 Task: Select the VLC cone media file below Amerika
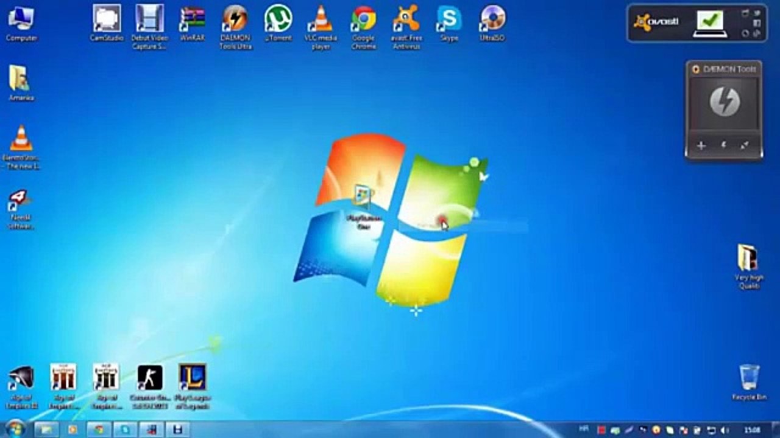click(21, 146)
